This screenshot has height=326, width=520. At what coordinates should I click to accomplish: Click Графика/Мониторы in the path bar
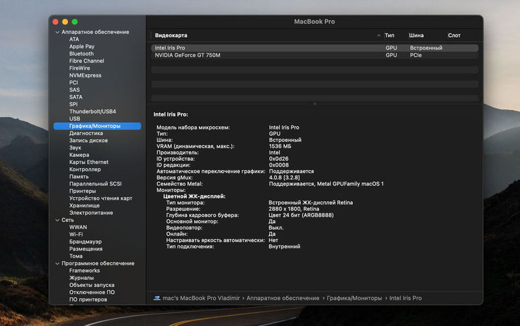pyautogui.click(x=354, y=298)
